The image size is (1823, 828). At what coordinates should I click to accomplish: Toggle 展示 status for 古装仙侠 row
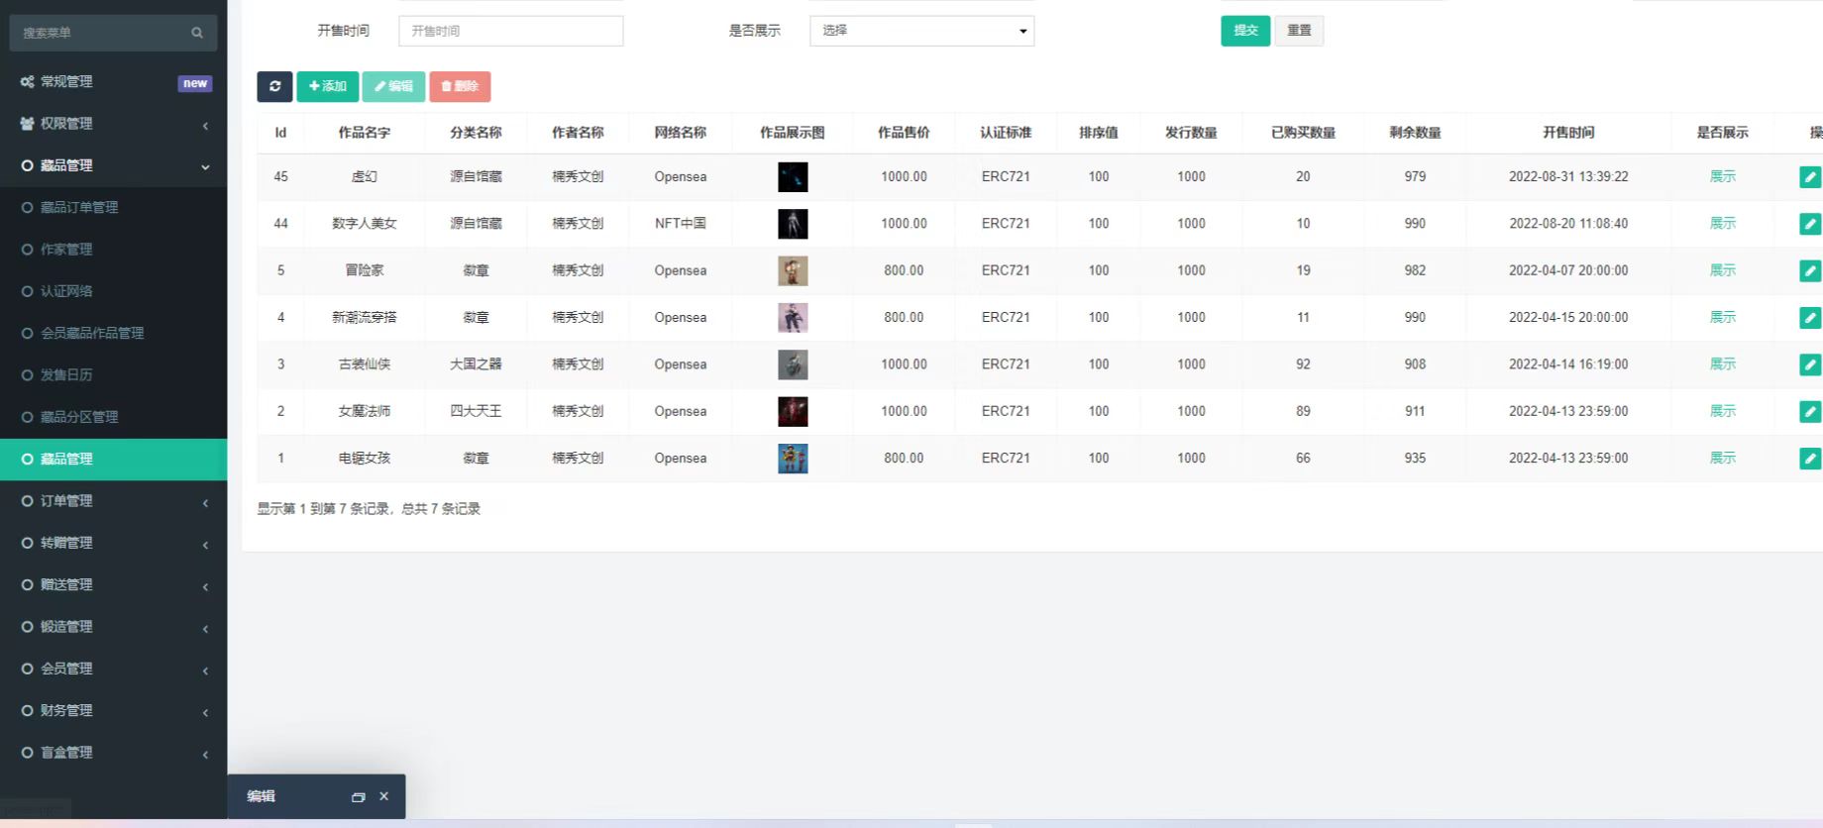1722,364
